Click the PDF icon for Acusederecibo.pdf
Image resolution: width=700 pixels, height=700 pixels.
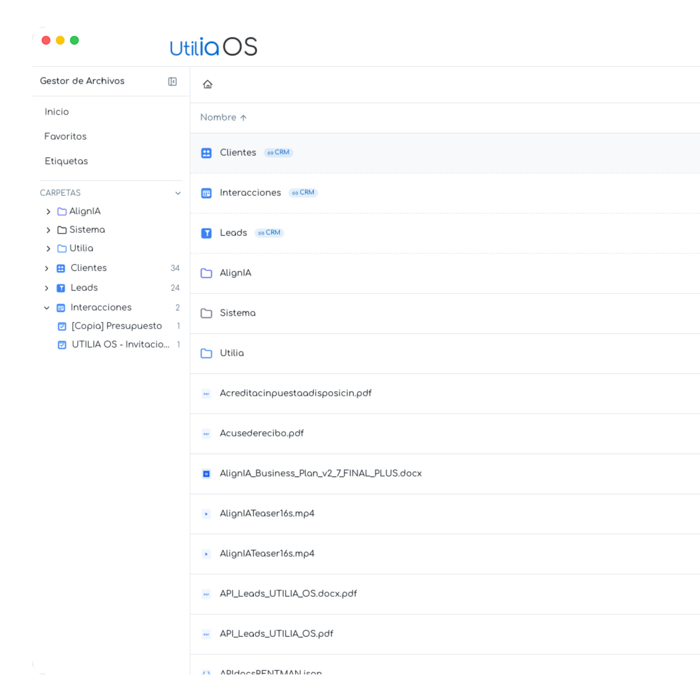coord(206,433)
